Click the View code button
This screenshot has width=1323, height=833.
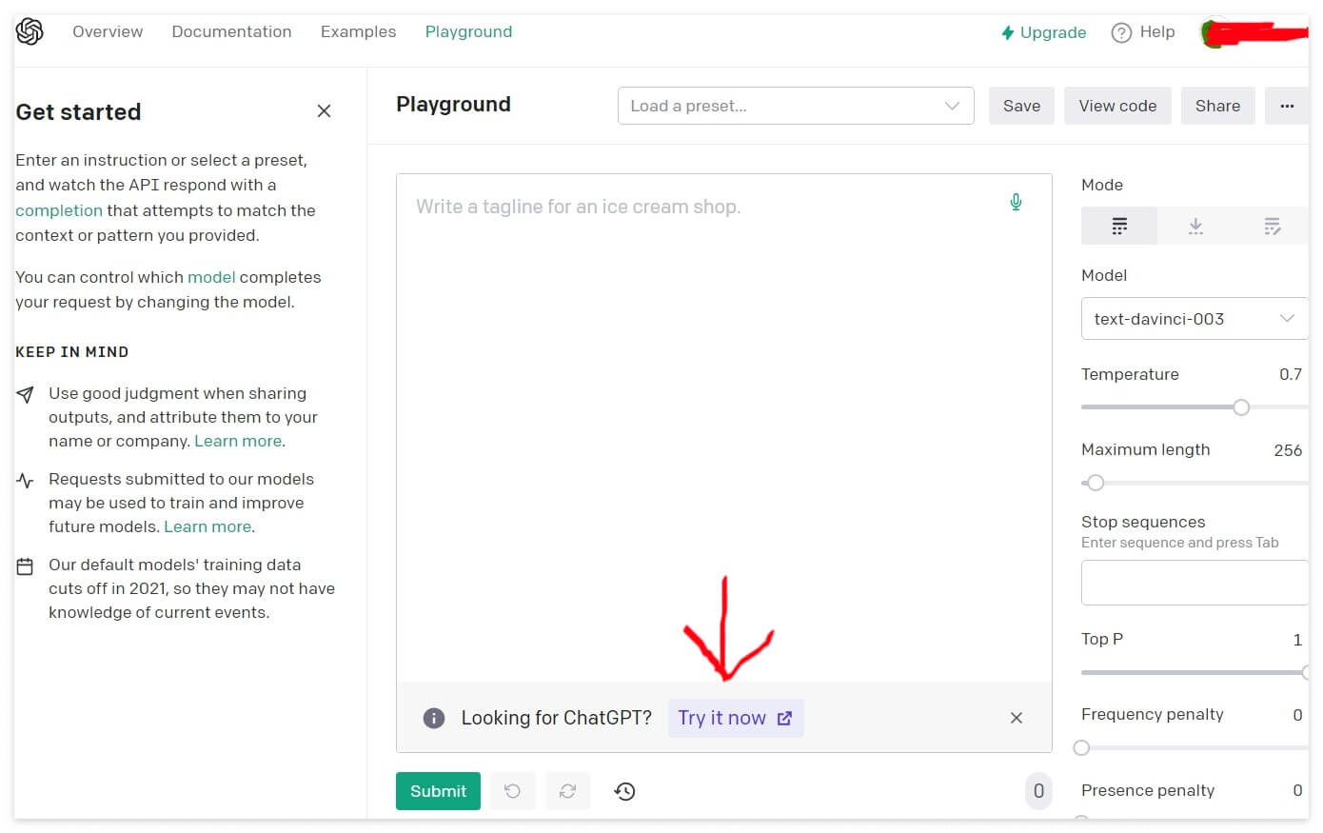point(1117,106)
